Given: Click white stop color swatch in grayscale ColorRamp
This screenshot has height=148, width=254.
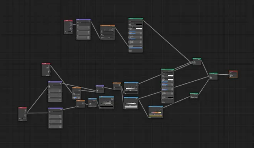Looking at the screenshot, I should [131, 107].
